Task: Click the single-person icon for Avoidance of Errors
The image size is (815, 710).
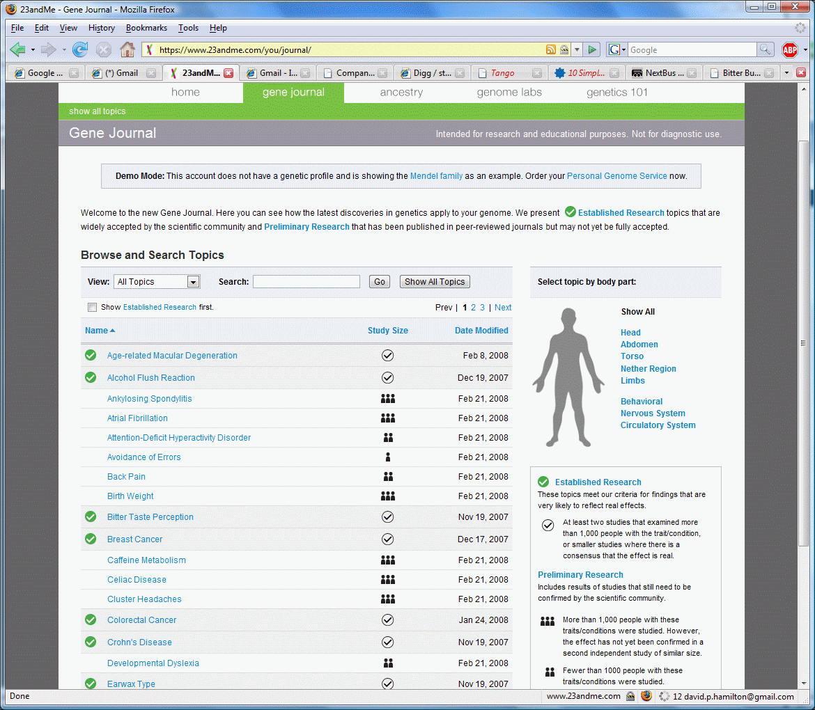Action: click(388, 457)
